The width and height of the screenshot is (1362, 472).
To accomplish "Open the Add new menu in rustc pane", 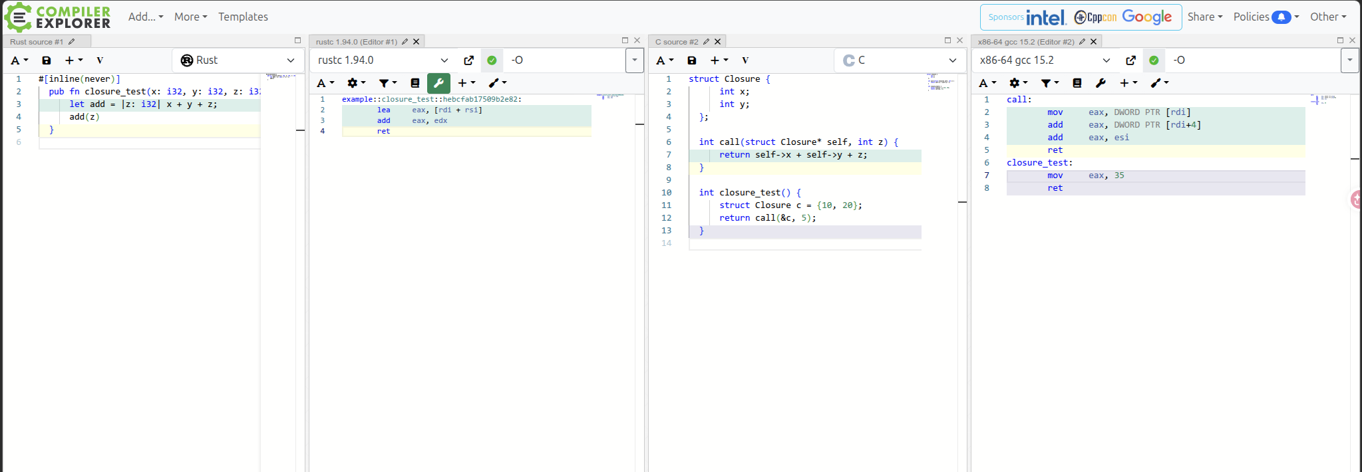I will point(466,83).
